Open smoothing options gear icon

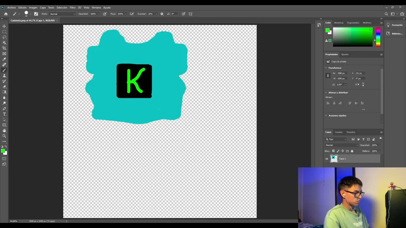tap(162, 14)
